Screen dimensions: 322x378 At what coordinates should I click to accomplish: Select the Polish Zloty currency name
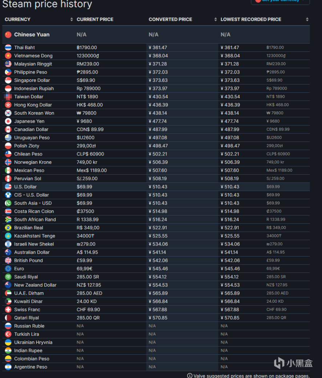click(27, 146)
